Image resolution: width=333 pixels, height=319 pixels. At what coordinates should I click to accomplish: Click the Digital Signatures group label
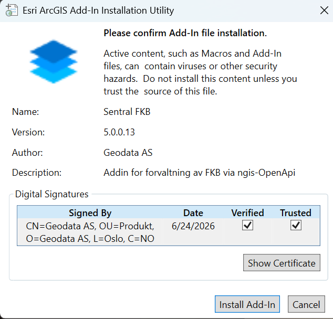tap(52, 194)
